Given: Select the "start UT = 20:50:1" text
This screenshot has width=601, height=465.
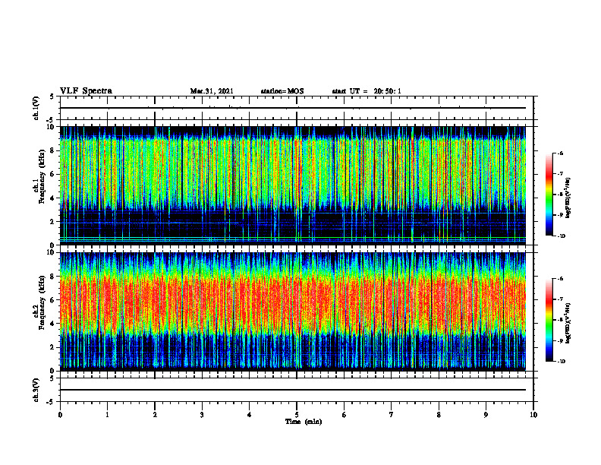Looking at the screenshot, I should tap(366, 91).
